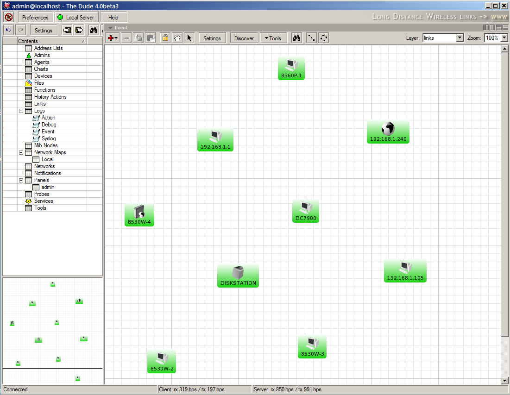The image size is (510, 395).
Task: Open the Preferences menu button
Action: click(x=35, y=17)
